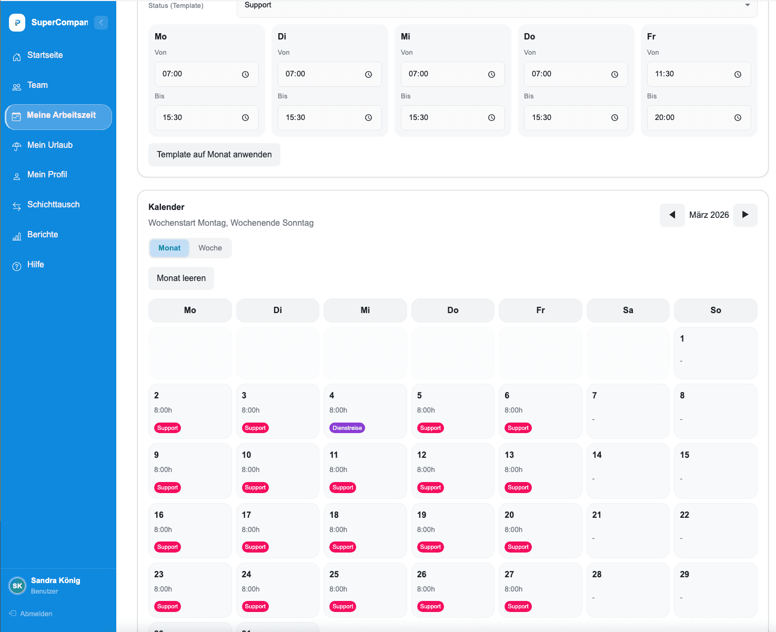Open Mein Profil in the sidebar
Image resolution: width=776 pixels, height=632 pixels.
[47, 175]
